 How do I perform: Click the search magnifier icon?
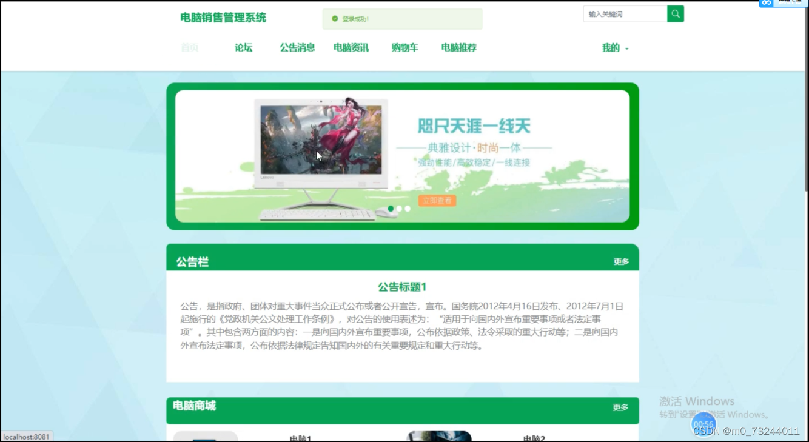pos(675,13)
